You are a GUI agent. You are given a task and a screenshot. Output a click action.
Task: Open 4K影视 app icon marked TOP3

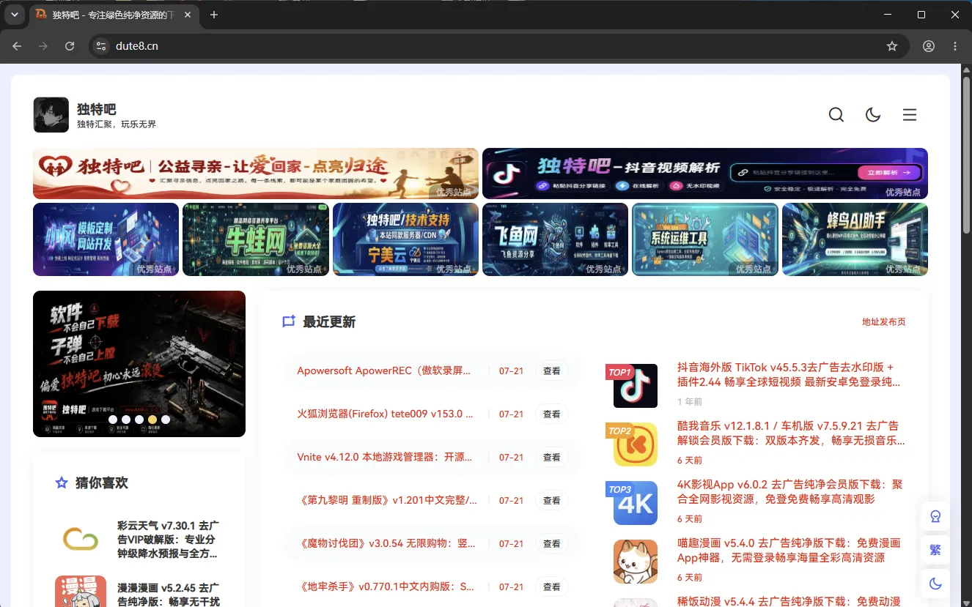(636, 503)
